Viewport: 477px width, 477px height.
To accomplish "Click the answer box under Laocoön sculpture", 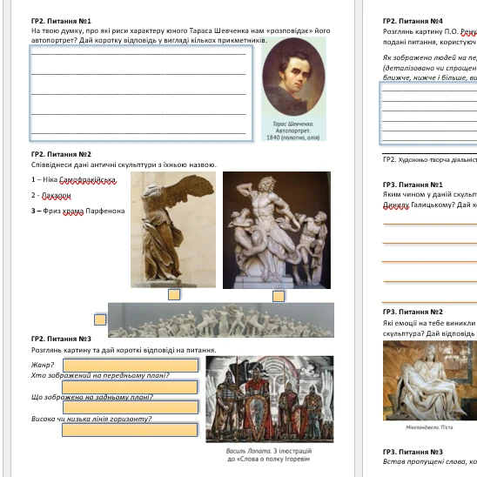I will (279, 296).
